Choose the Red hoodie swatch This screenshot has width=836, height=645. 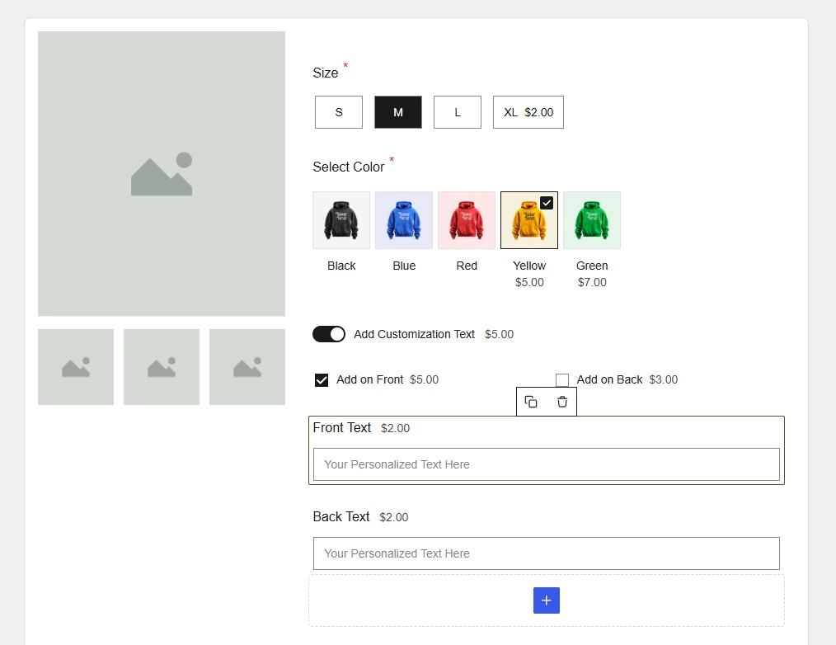[x=467, y=220]
